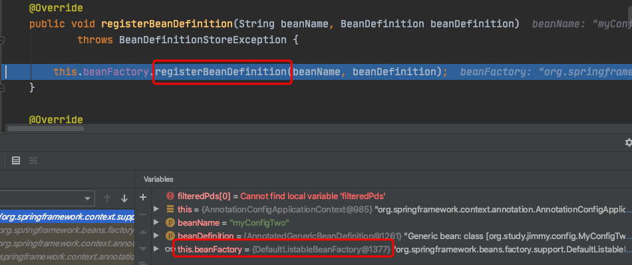Expand the this.beanFactory watch node
Viewport: 632px width, 265px height.
point(156,249)
